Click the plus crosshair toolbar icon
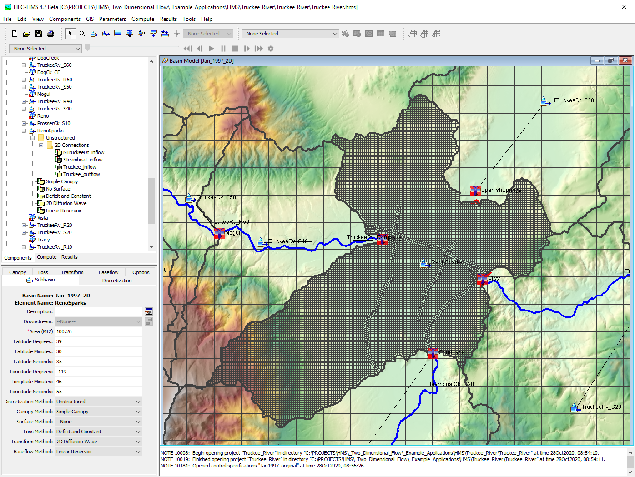Image resolution: width=635 pixels, height=477 pixels. tap(177, 34)
